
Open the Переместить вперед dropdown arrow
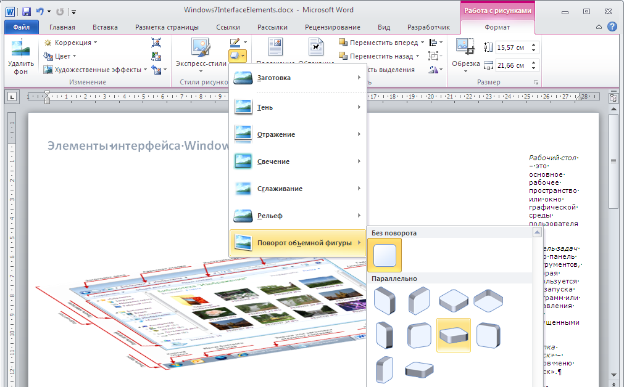tap(422, 43)
